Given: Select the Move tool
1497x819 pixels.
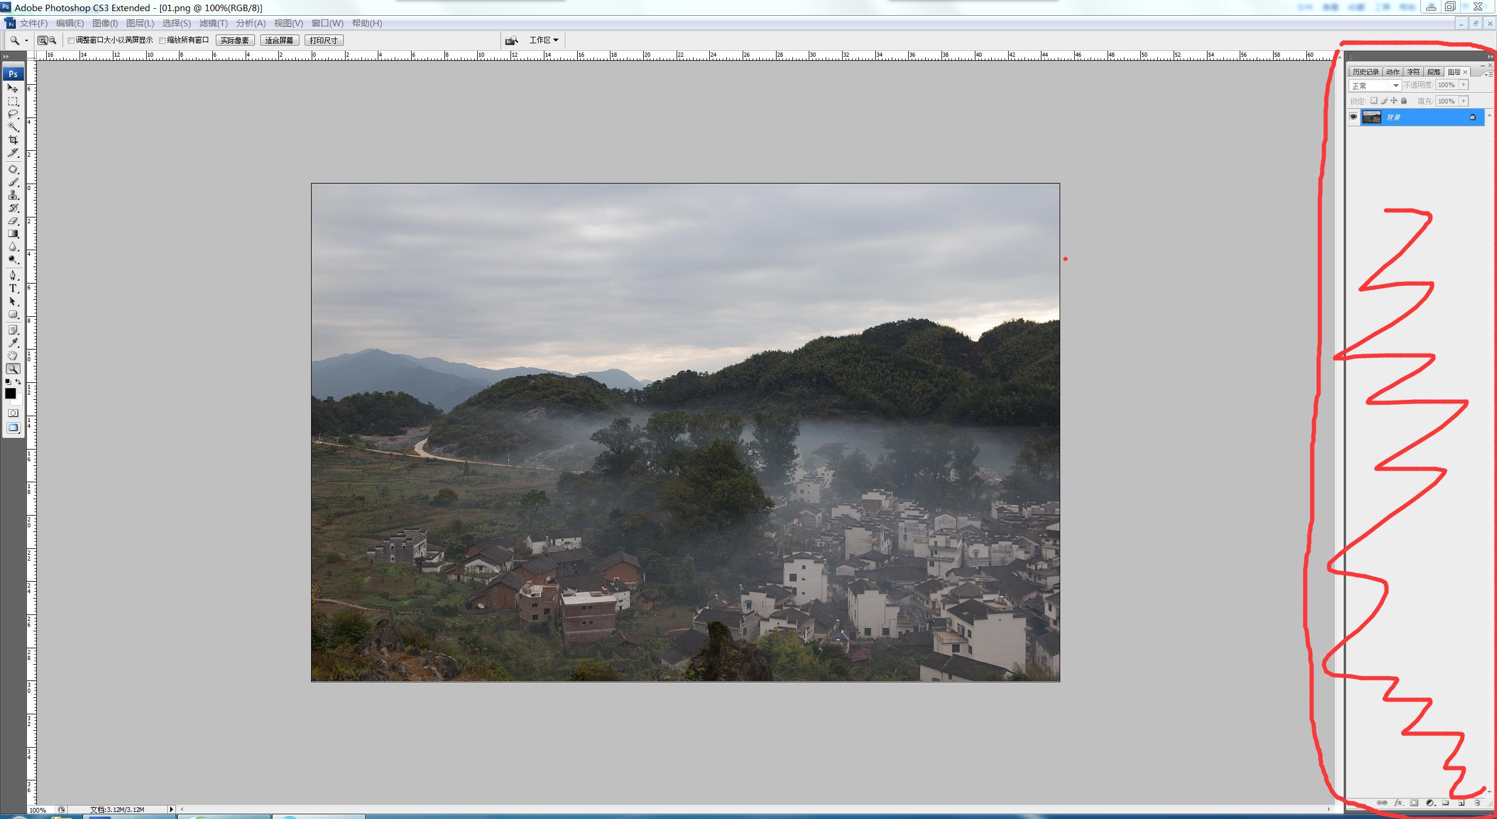Looking at the screenshot, I should tap(12, 88).
